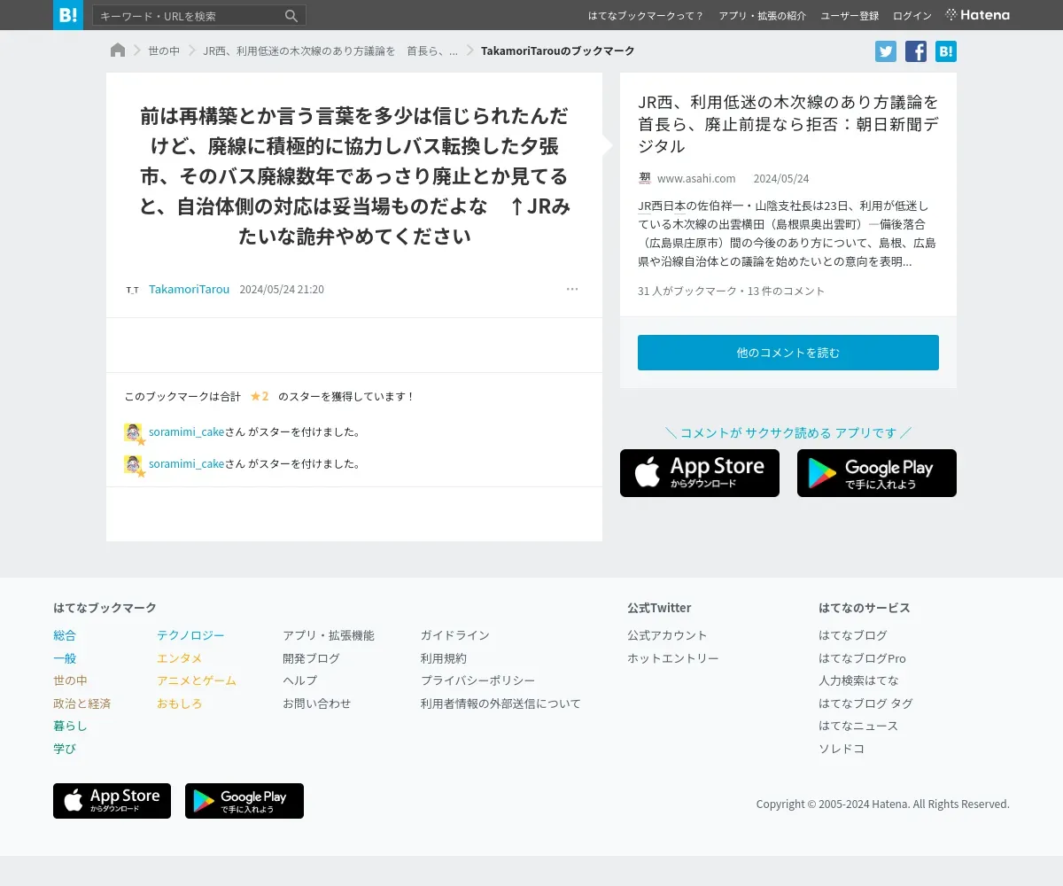Image resolution: width=1063 pixels, height=886 pixels.
Task: Share via the Twitter icon
Action: (886, 51)
